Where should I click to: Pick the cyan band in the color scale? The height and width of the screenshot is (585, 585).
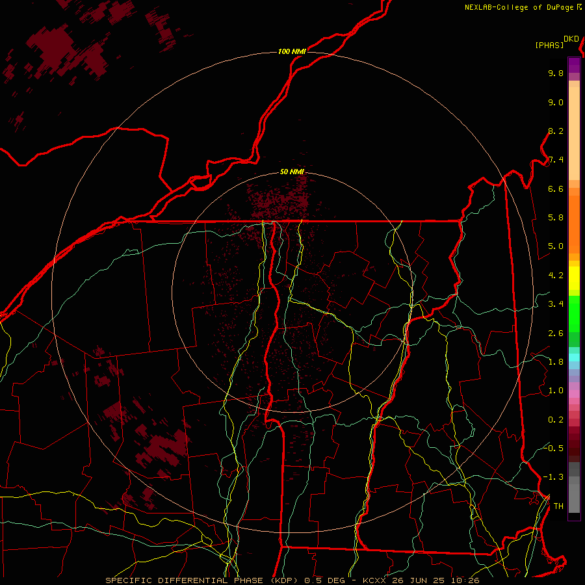tap(574, 357)
